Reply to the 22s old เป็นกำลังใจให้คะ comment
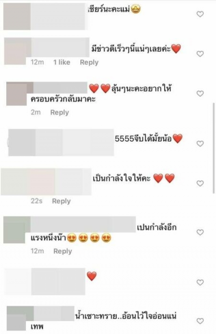This screenshot has height=334, width=216. (61, 201)
